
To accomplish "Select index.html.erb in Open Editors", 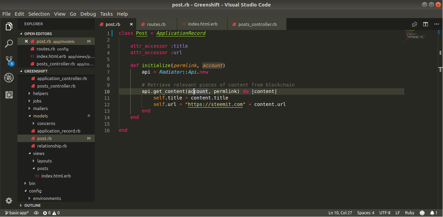I will pos(56,56).
